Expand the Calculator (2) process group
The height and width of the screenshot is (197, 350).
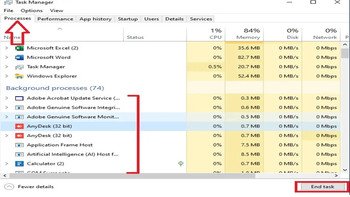(7, 164)
